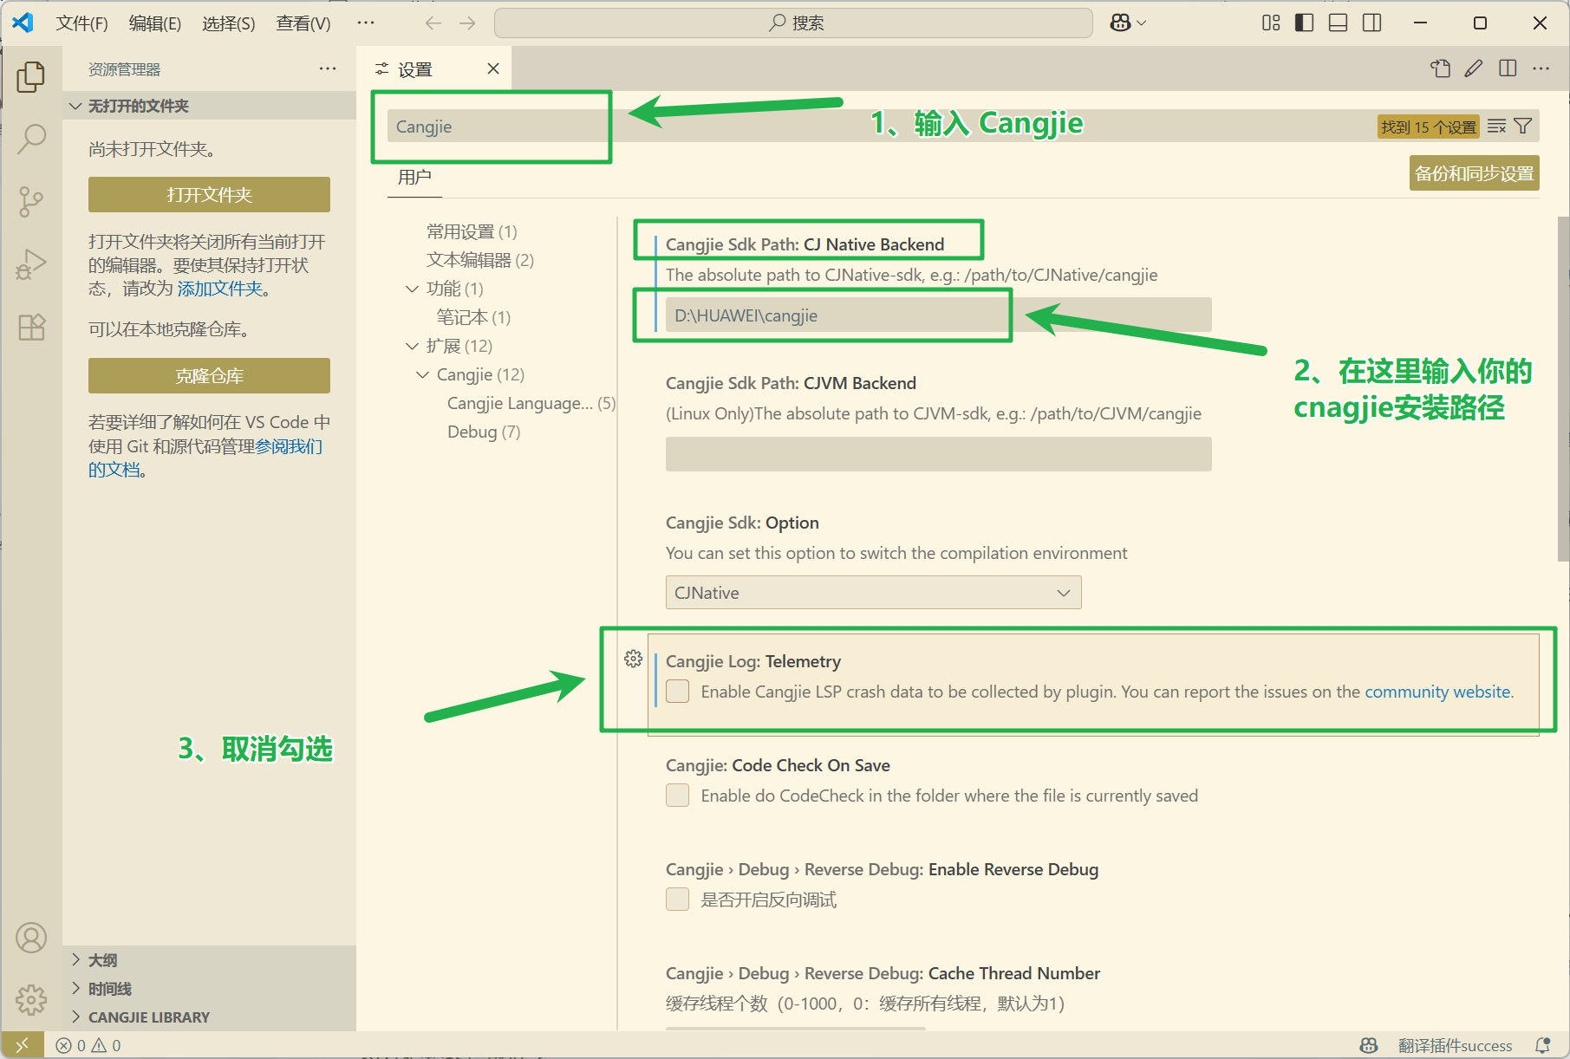Click the CJ Native Sdk path field
Image resolution: width=1570 pixels, height=1059 pixels.
938,315
